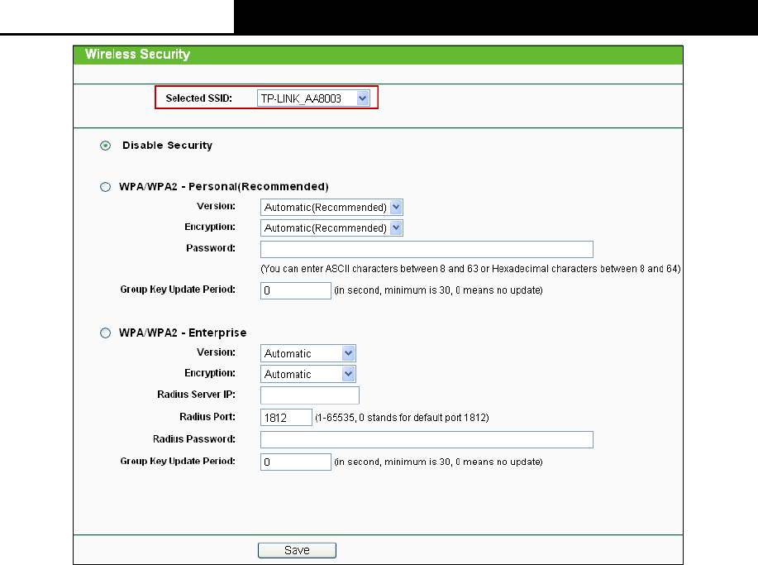Click the Selected SSID: label
The image size is (758, 565).
[x=198, y=98]
